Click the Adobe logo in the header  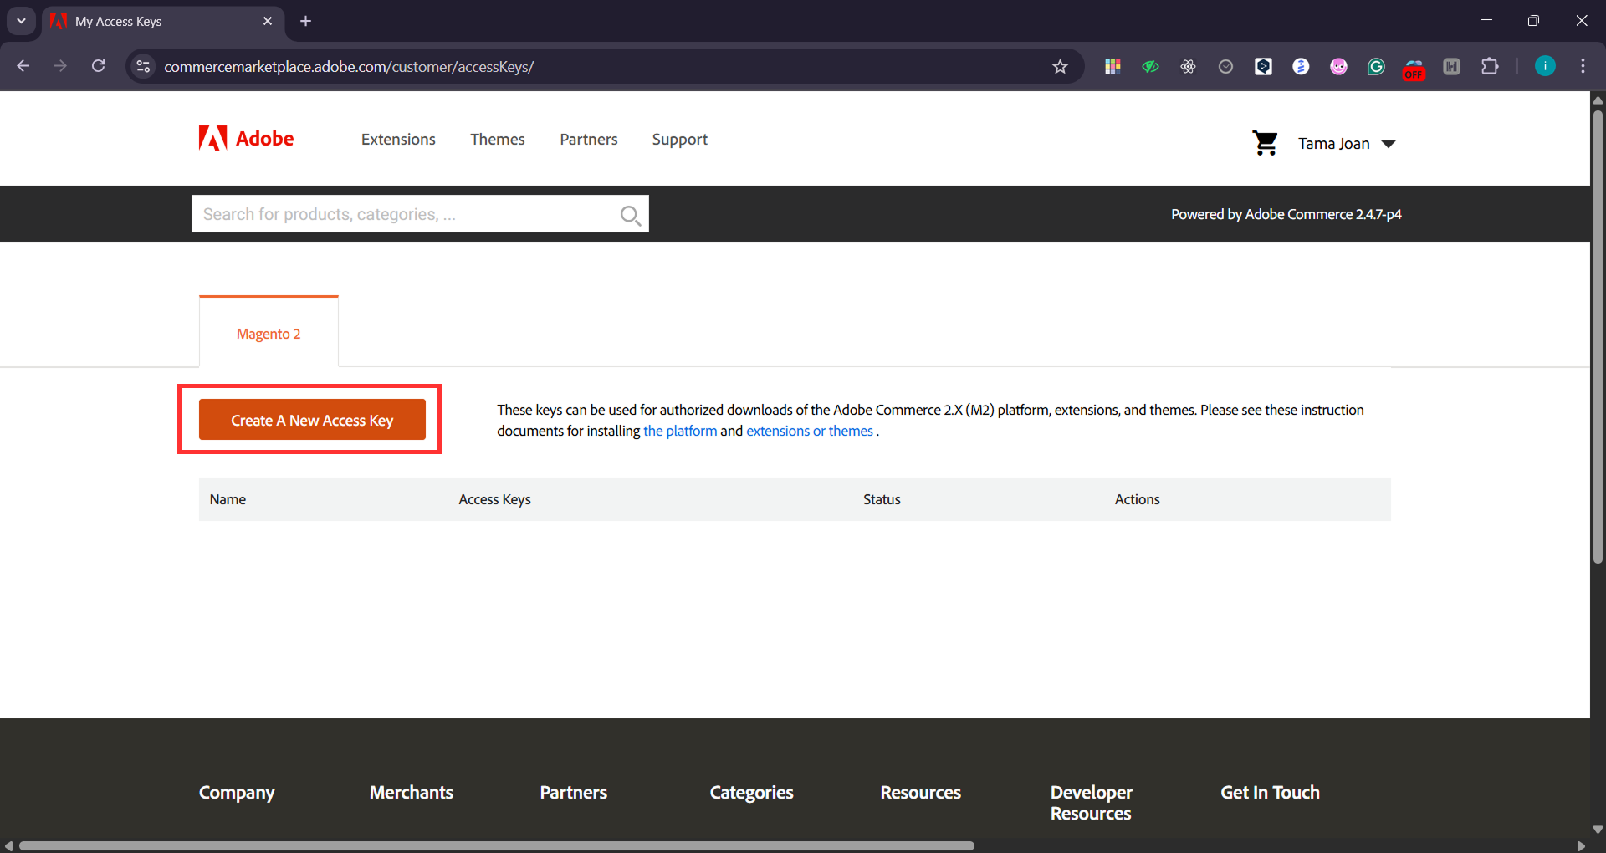(x=246, y=138)
